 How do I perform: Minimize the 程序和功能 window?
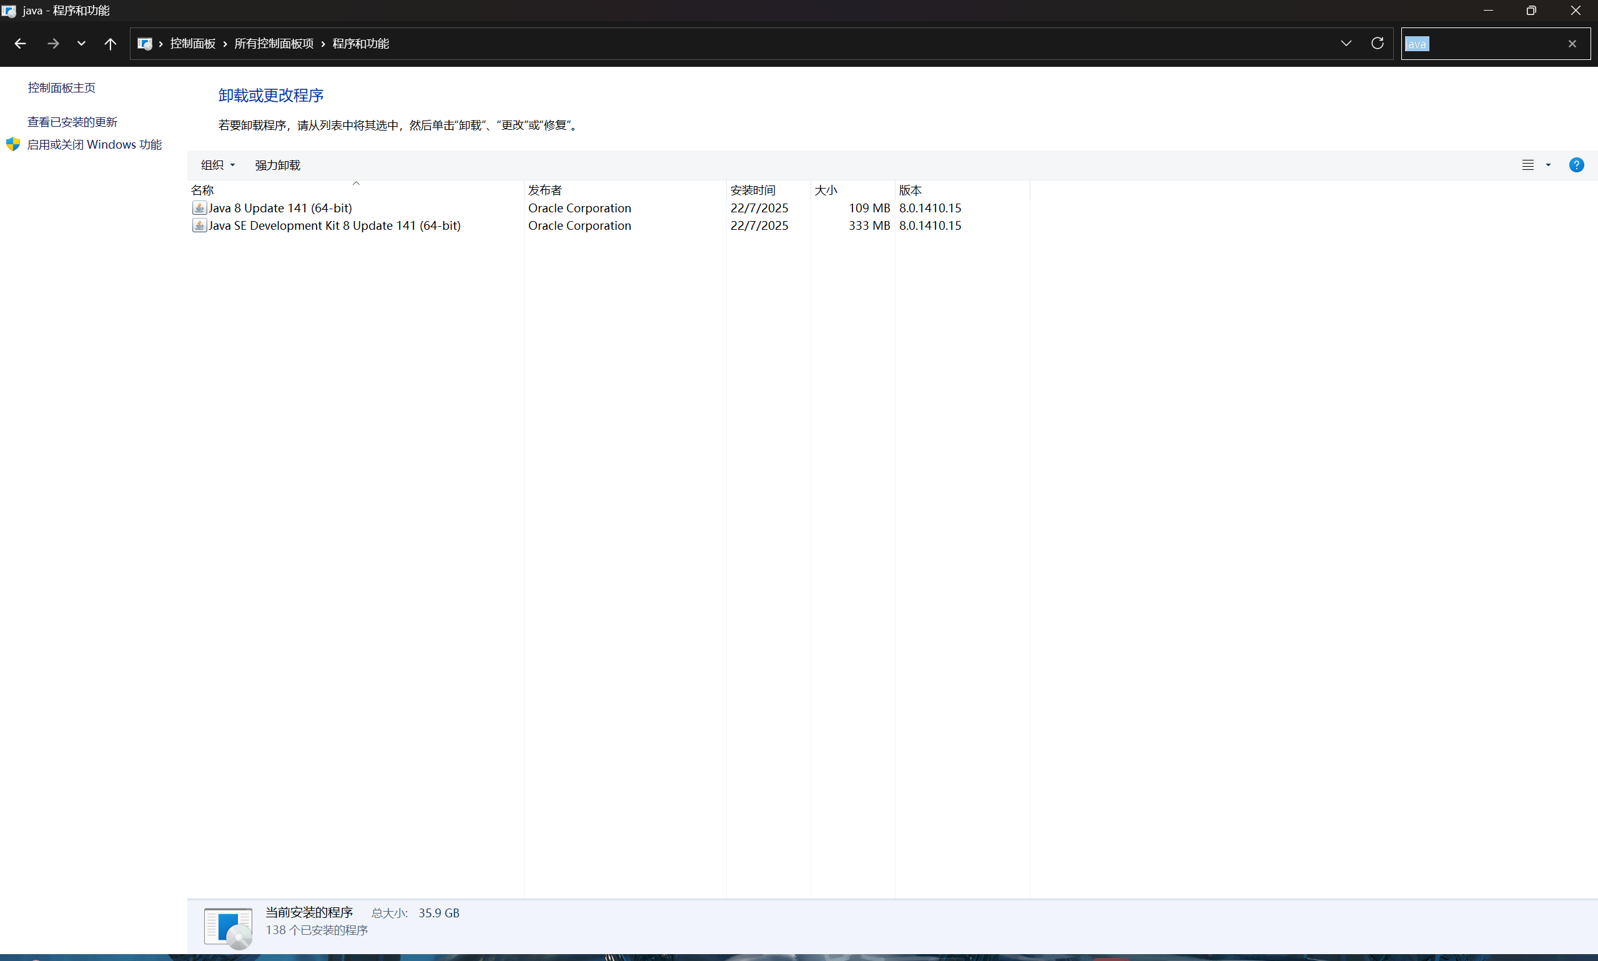[x=1488, y=11]
